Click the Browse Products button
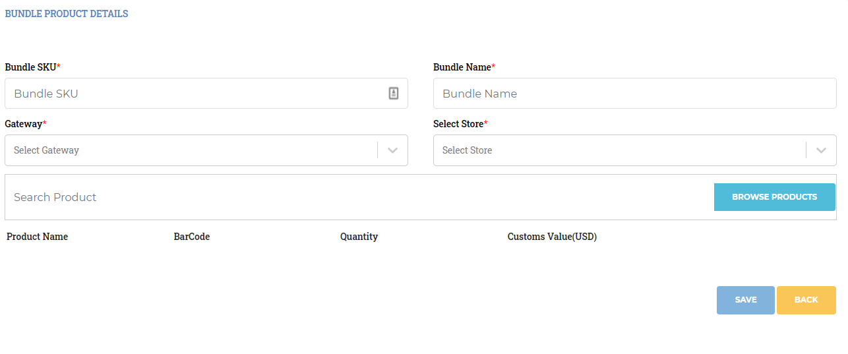 [x=775, y=197]
